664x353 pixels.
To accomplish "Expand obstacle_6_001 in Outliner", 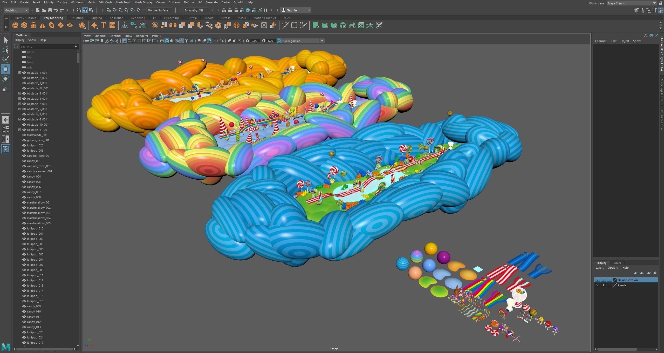I will pyautogui.click(x=19, y=119).
